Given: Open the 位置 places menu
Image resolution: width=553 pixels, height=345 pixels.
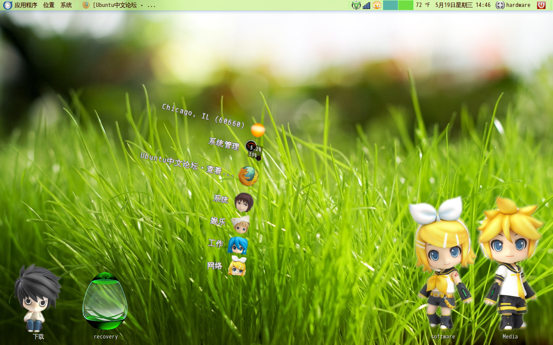Looking at the screenshot, I should click(49, 5).
